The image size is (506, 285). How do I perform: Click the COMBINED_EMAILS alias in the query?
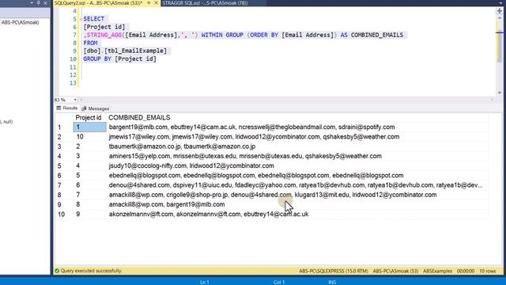377,35
